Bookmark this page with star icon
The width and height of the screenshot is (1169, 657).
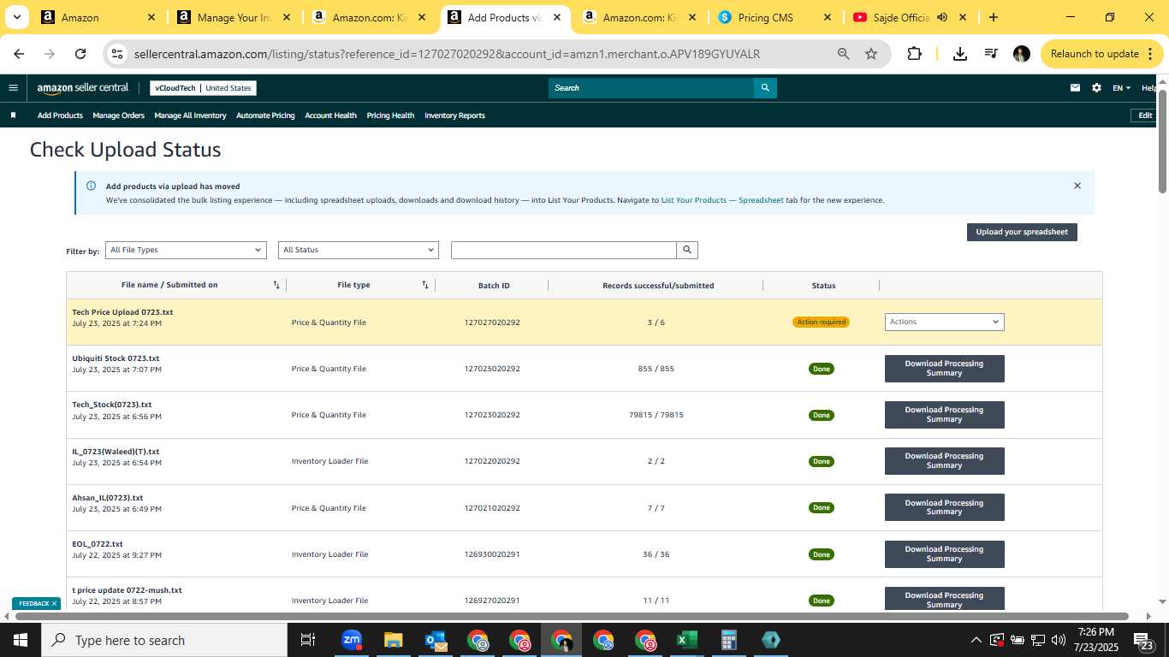(871, 54)
